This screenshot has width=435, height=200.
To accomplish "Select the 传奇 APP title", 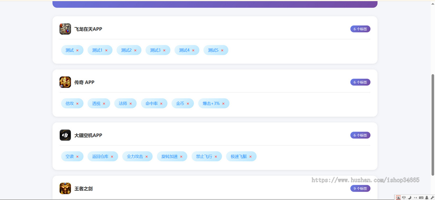I will pos(84,82).
